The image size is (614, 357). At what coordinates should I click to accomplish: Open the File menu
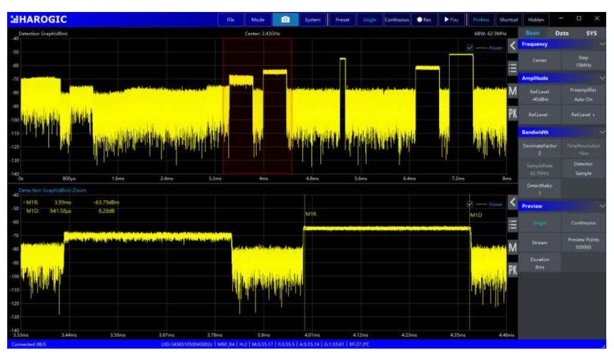pos(230,20)
